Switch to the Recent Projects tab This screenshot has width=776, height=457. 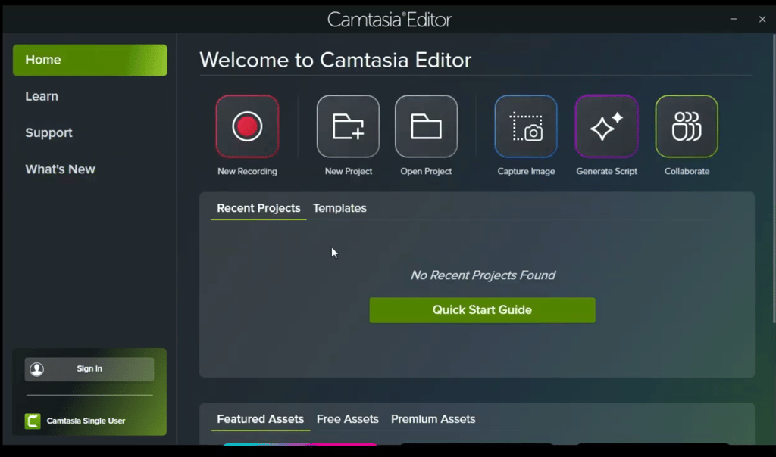point(258,209)
